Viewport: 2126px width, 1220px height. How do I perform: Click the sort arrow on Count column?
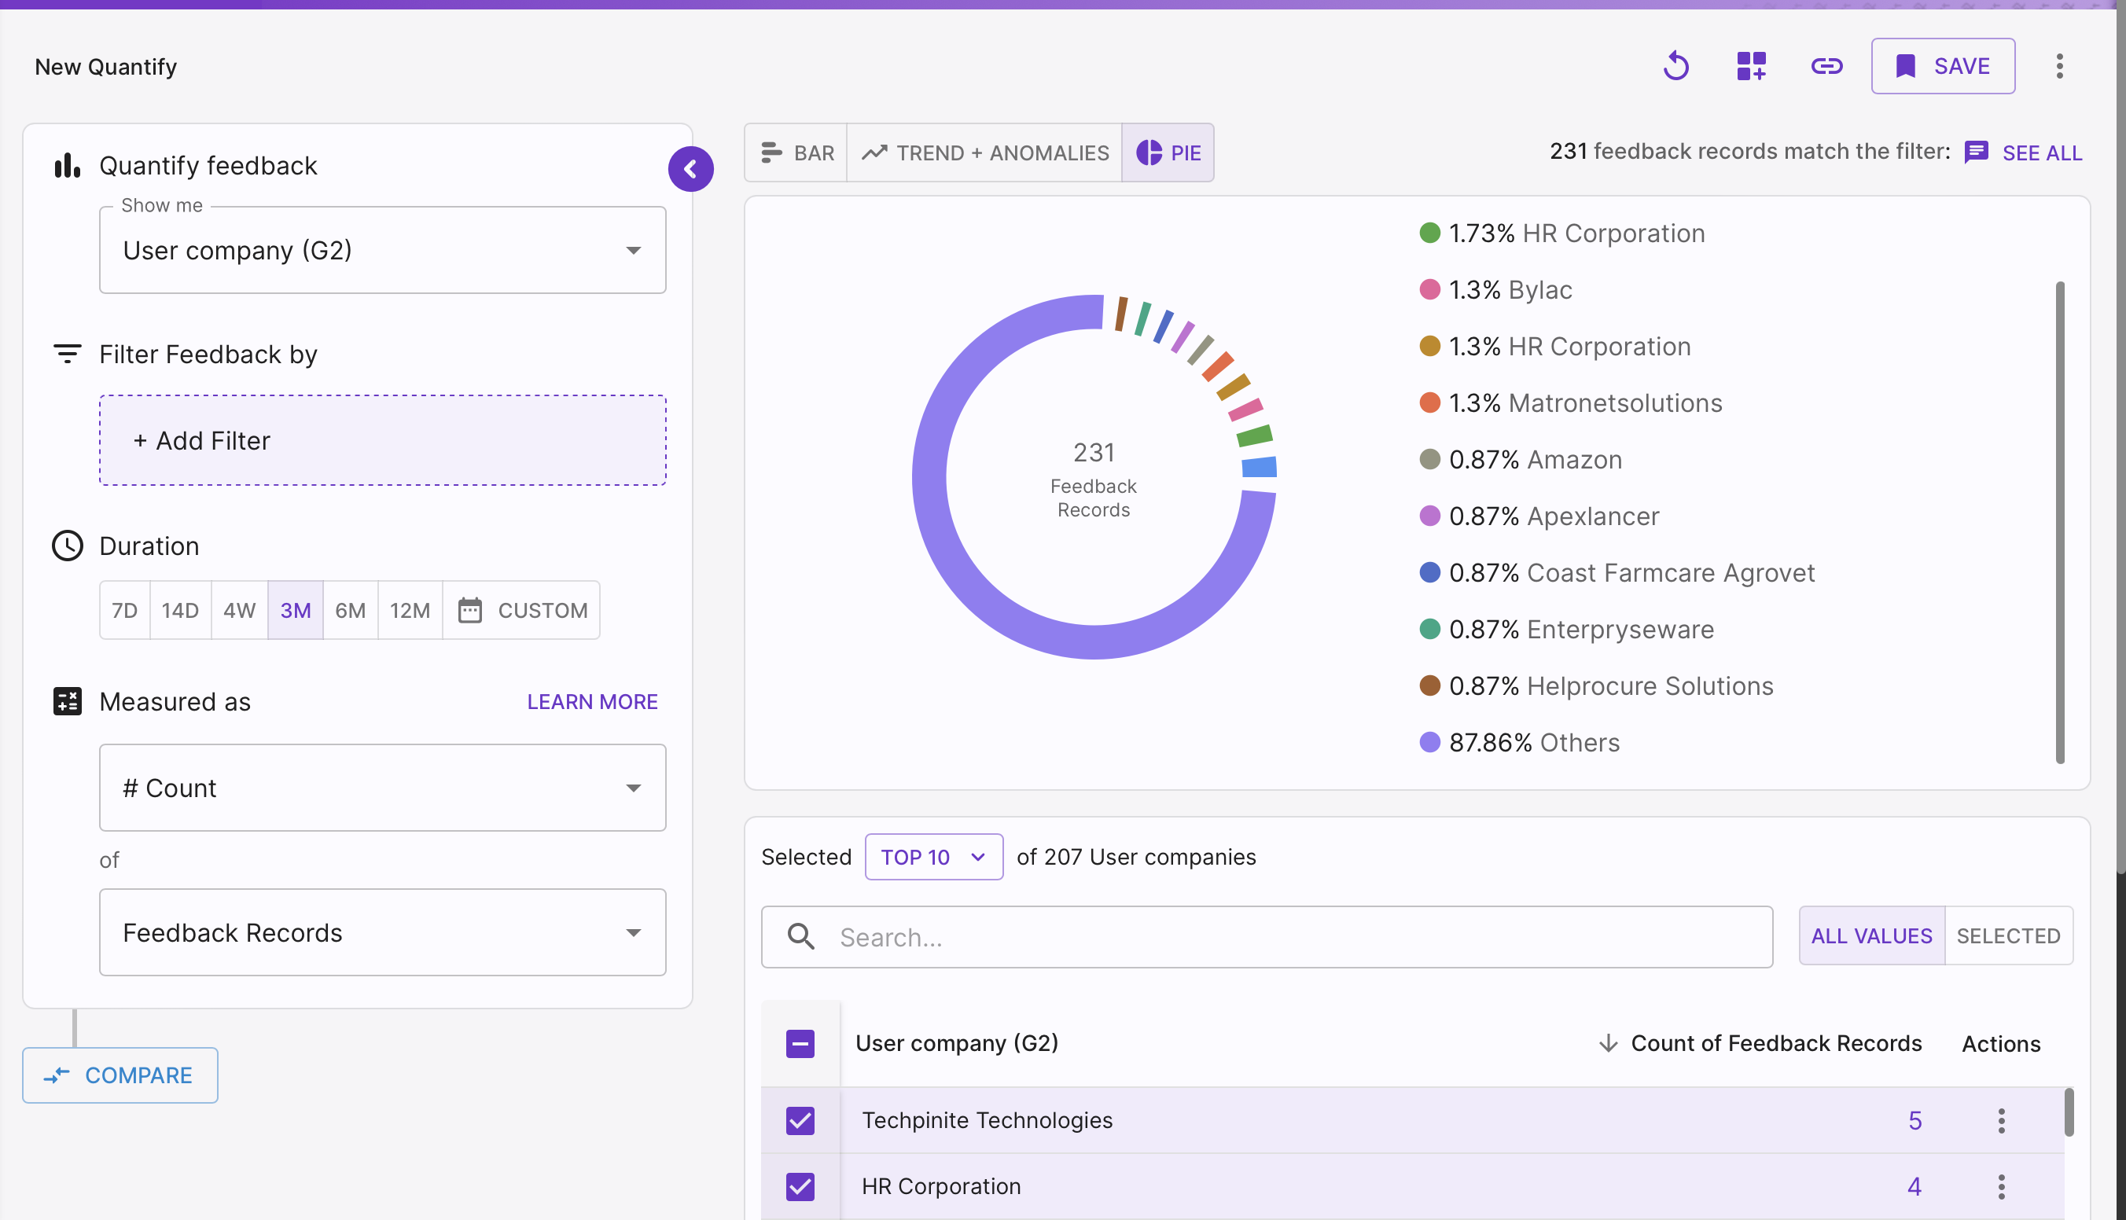click(1607, 1043)
